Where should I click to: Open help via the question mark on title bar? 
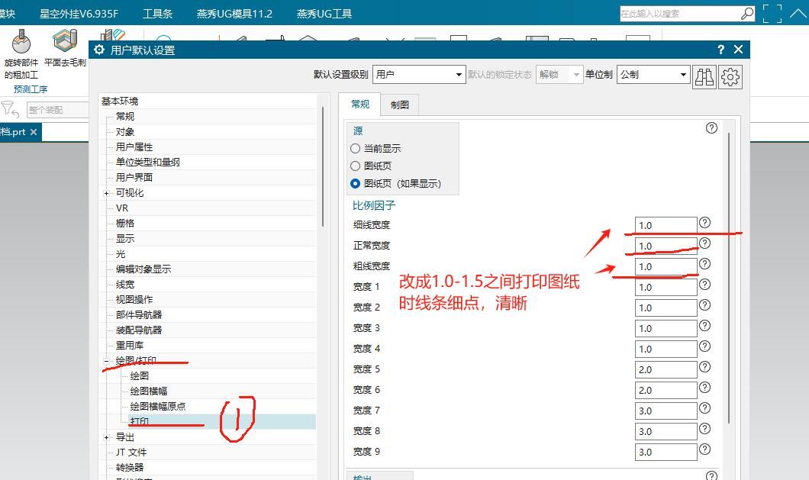(720, 49)
